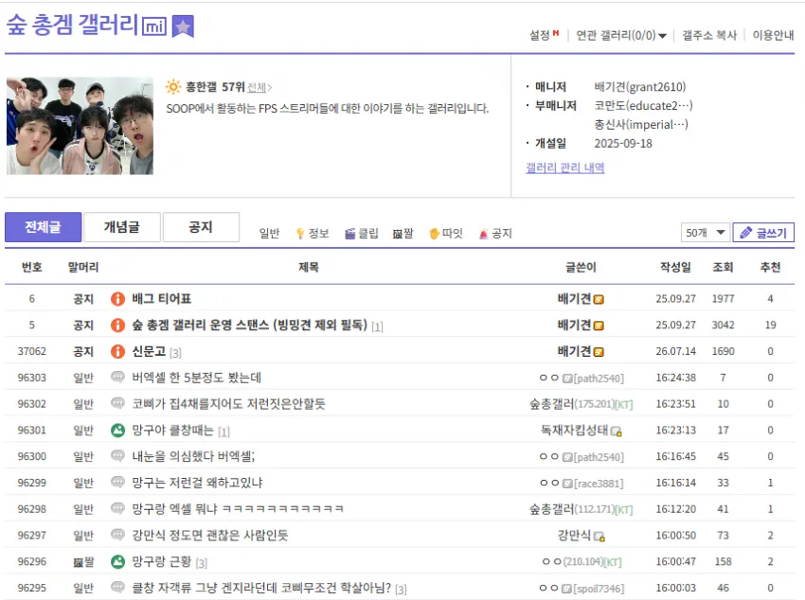
Task: Click the speech bubble icon on post 96298
Action: click(117, 508)
